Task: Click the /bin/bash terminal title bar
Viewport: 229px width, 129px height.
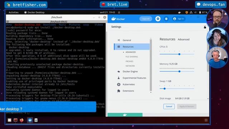Action: click(x=57, y=17)
